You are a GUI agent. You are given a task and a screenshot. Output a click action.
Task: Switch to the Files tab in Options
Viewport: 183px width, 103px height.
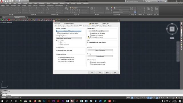(56, 26)
